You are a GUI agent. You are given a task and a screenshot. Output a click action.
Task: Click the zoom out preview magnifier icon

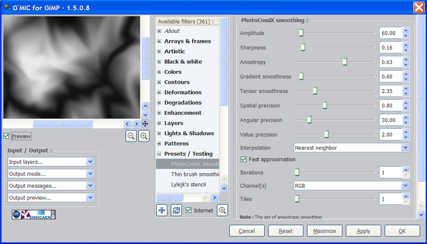click(131, 136)
